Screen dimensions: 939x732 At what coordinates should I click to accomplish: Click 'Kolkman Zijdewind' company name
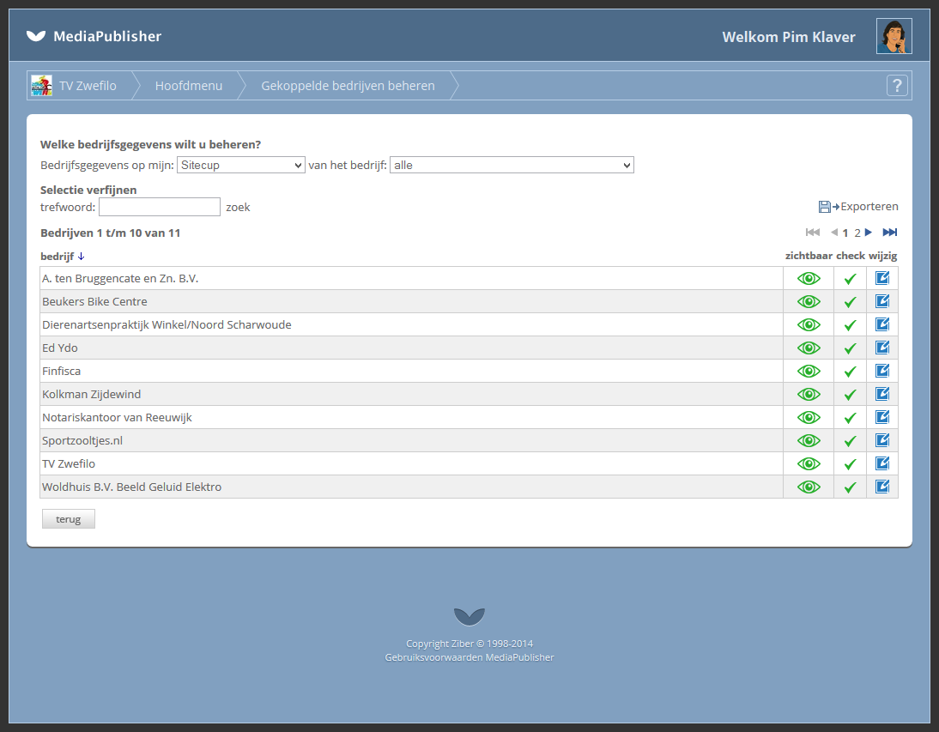coord(92,395)
